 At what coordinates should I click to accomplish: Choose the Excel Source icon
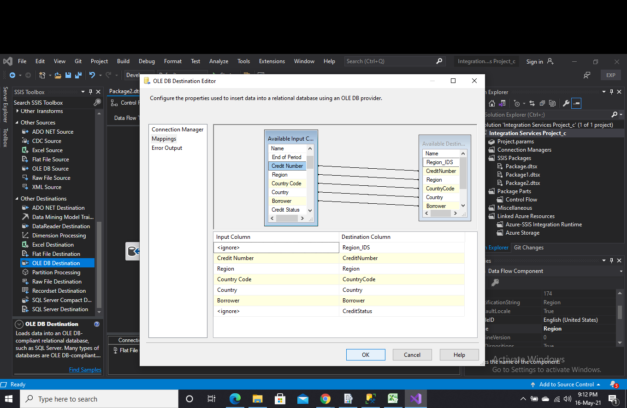coord(25,150)
